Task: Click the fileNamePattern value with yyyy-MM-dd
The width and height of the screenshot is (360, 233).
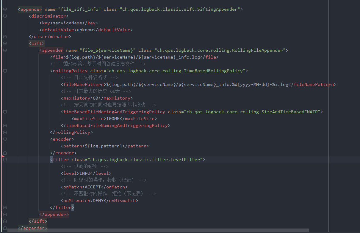Action: tap(198, 84)
